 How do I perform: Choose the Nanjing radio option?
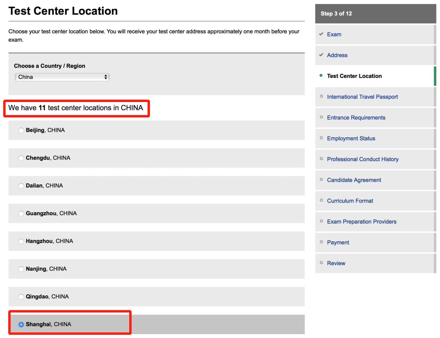tap(21, 269)
